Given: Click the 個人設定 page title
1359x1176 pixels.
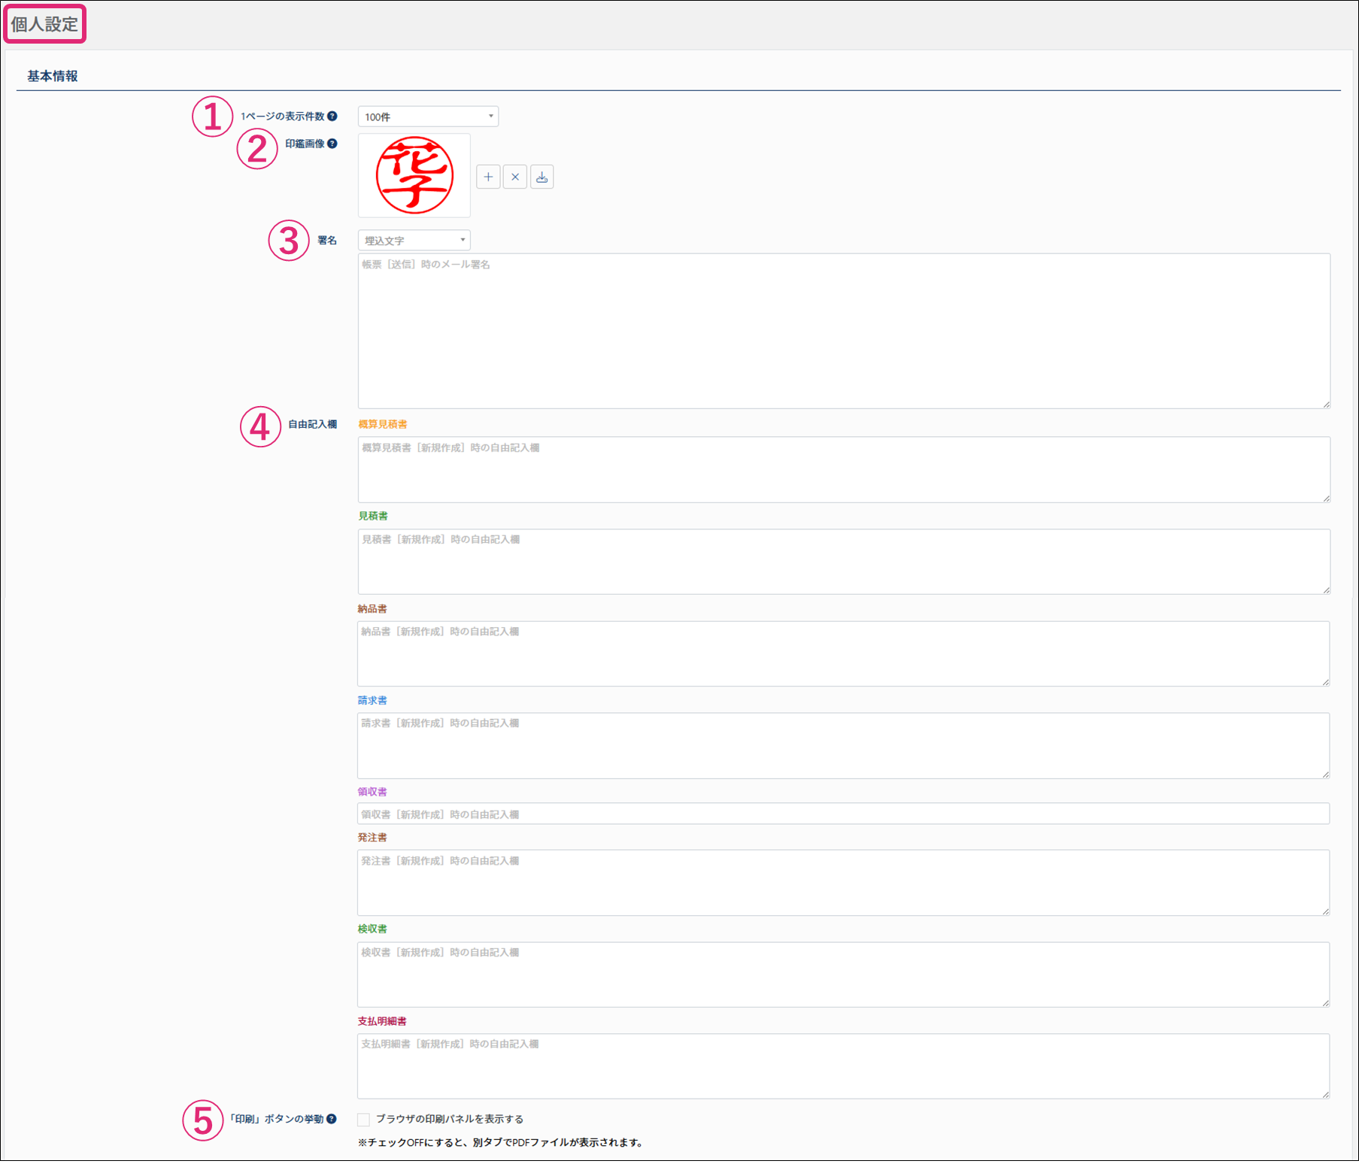Looking at the screenshot, I should [x=44, y=24].
